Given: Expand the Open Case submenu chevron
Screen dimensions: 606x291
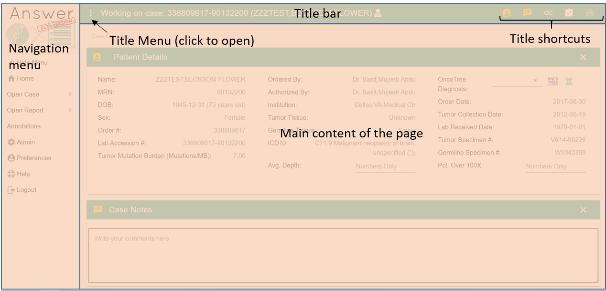Looking at the screenshot, I should pyautogui.click(x=70, y=94).
